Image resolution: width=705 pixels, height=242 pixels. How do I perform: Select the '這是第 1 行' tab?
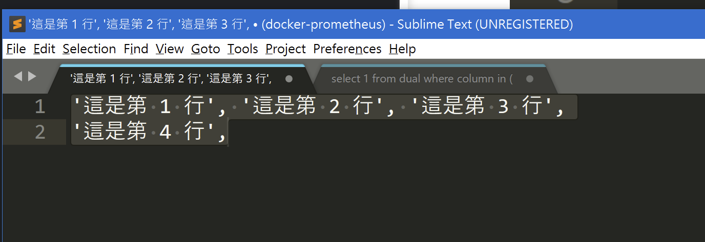coord(171,79)
